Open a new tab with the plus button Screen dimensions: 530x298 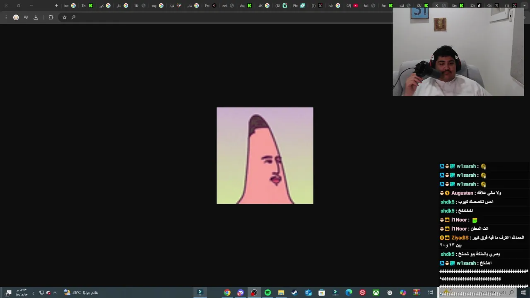click(56, 6)
